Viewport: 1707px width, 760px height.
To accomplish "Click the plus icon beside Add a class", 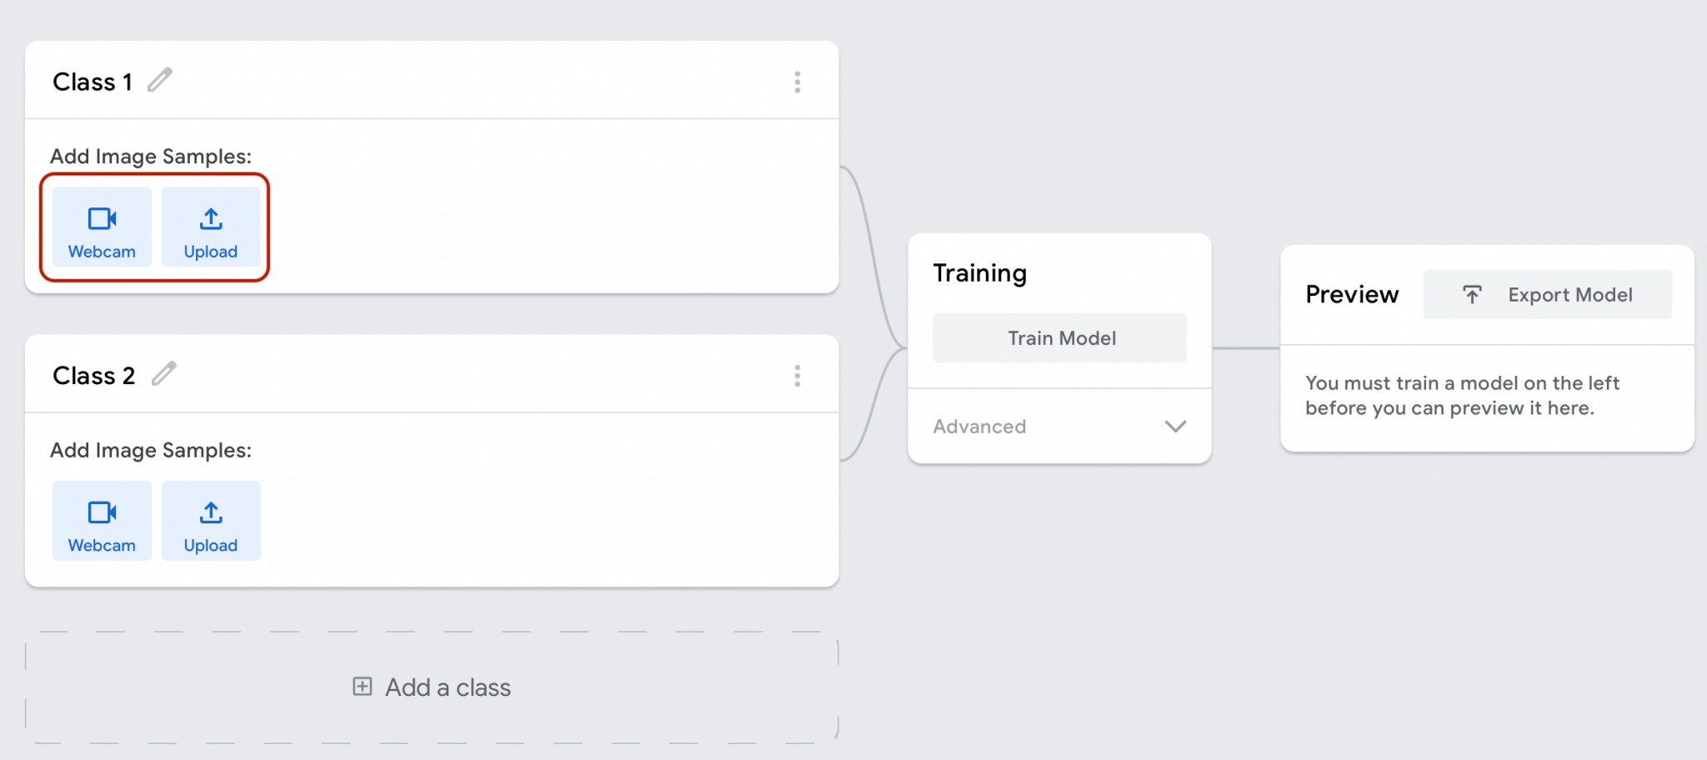I will pos(363,687).
